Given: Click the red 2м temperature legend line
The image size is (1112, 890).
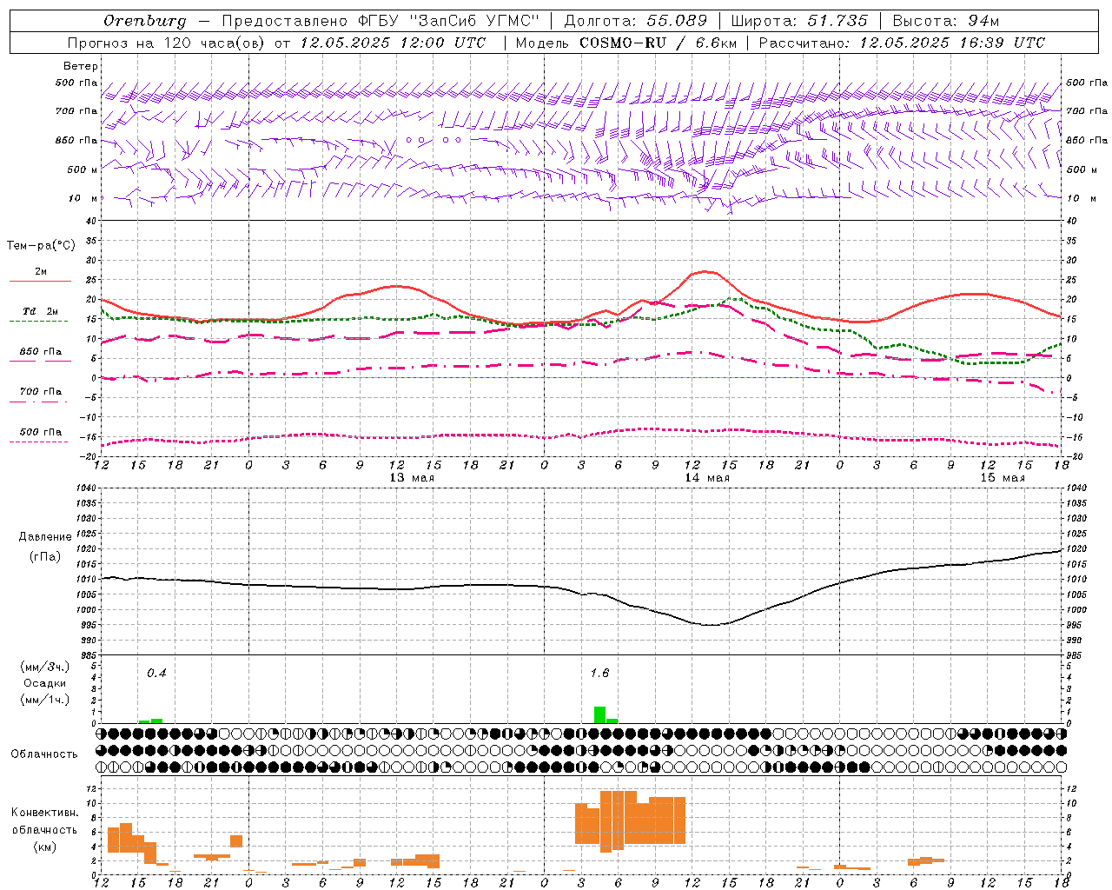Looking at the screenshot, I should [40, 281].
